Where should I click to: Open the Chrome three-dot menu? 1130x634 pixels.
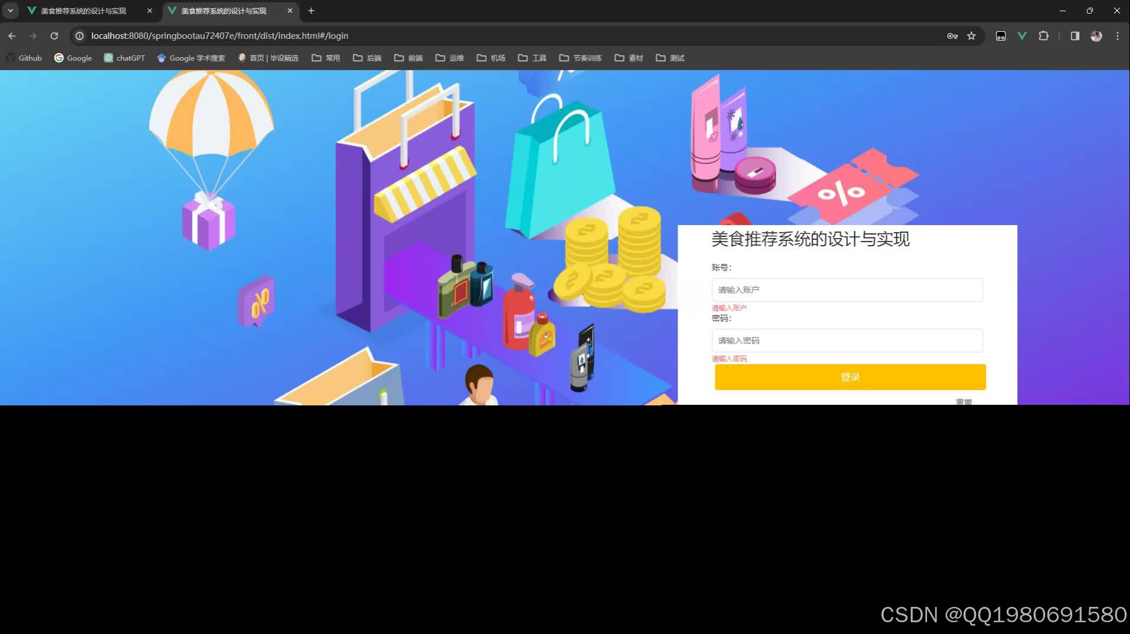click(1116, 36)
